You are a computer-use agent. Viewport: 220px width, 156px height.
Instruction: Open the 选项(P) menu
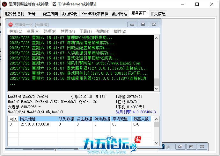[x=50, y=31]
